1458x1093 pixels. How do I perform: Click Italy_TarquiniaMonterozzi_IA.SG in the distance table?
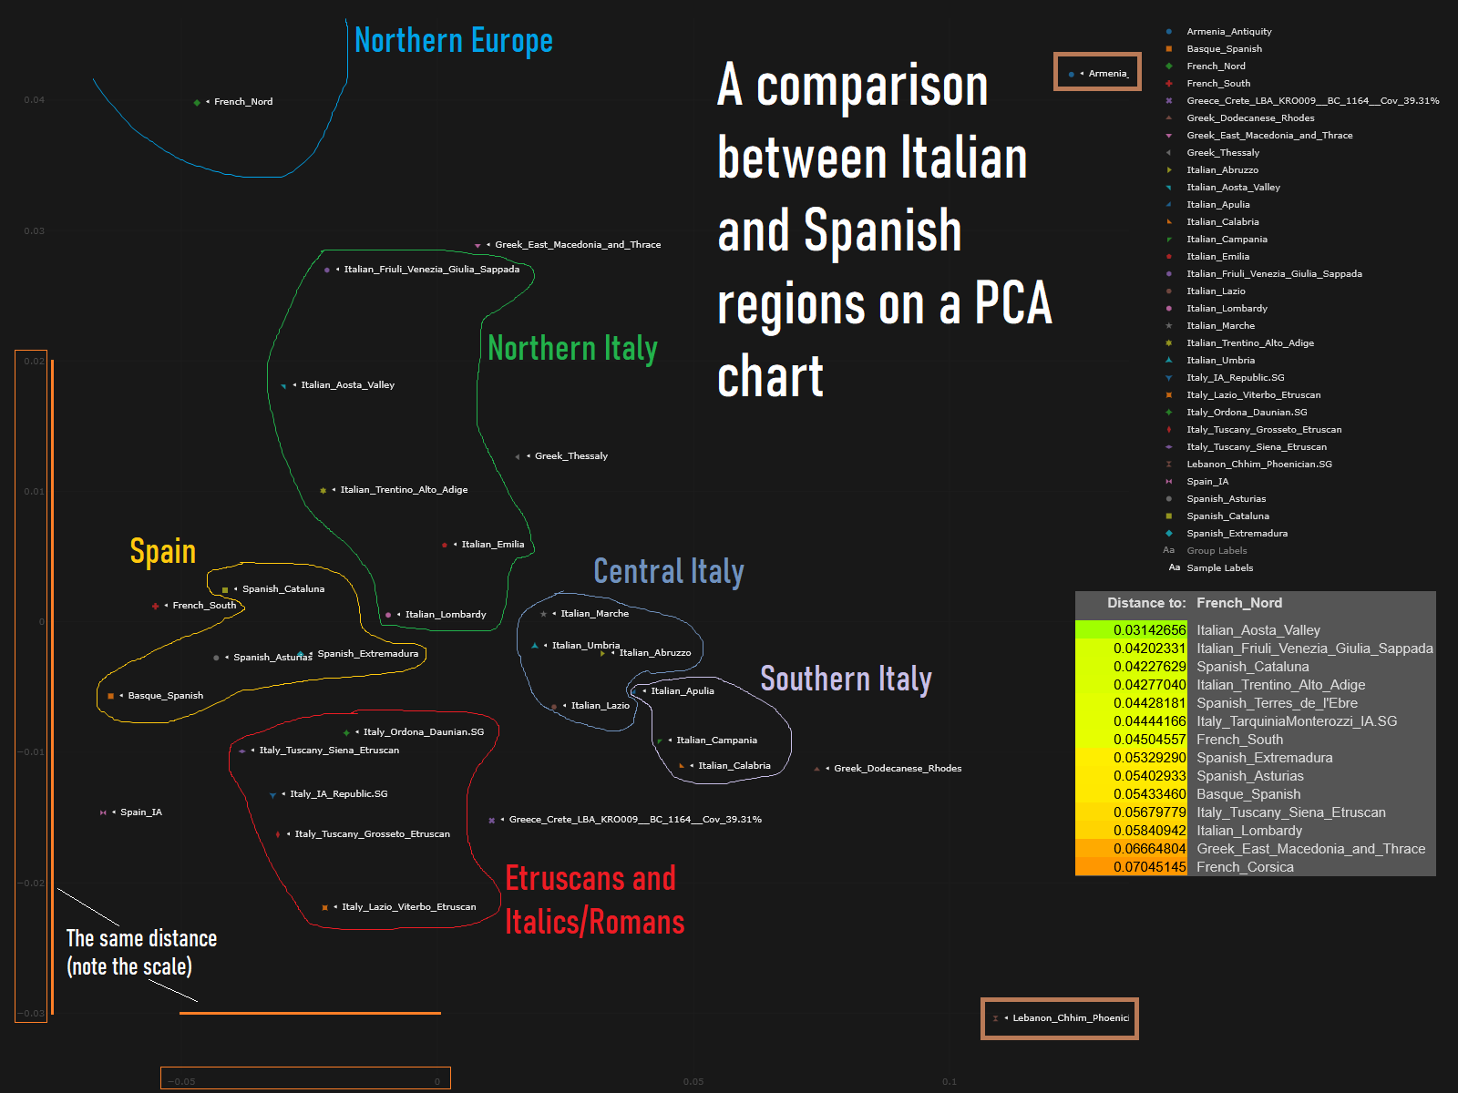1297,721
